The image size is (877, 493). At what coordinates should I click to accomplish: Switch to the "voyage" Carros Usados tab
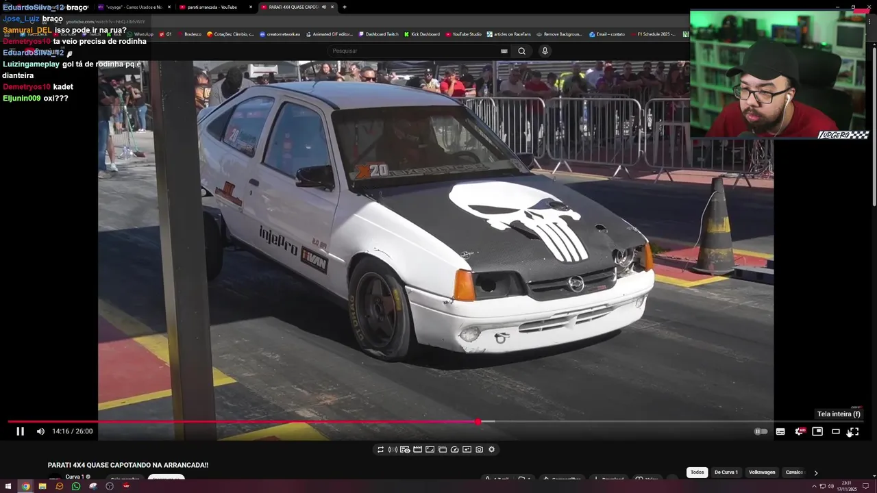[x=134, y=7]
